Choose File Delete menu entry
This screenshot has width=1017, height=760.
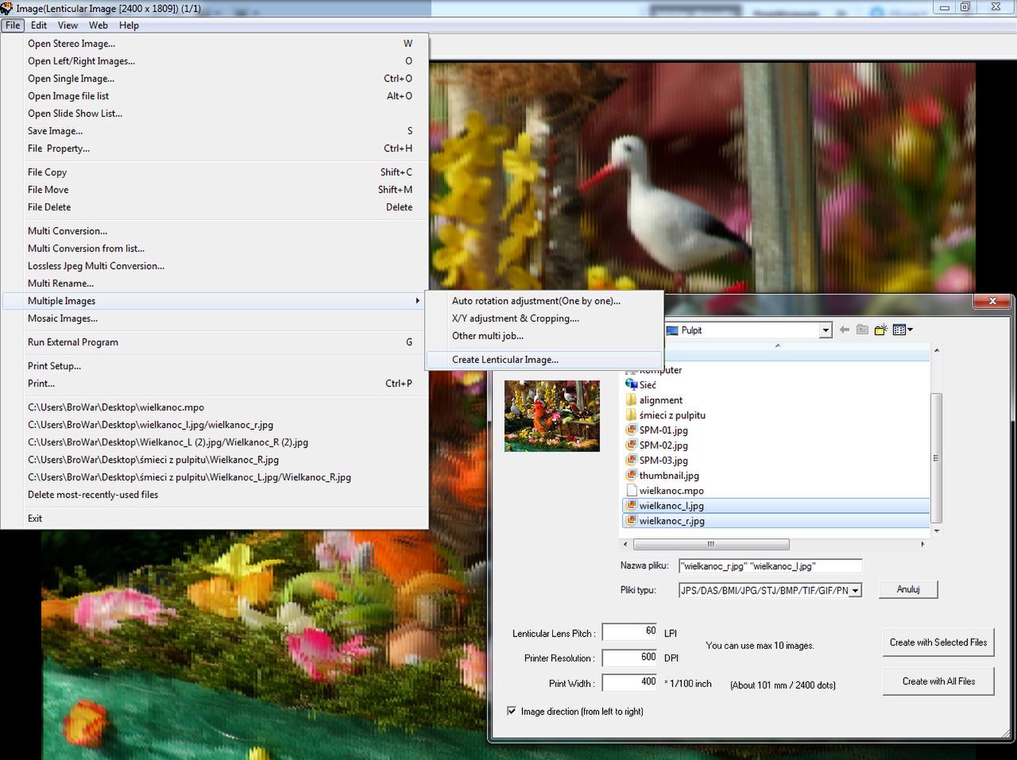[215, 207]
